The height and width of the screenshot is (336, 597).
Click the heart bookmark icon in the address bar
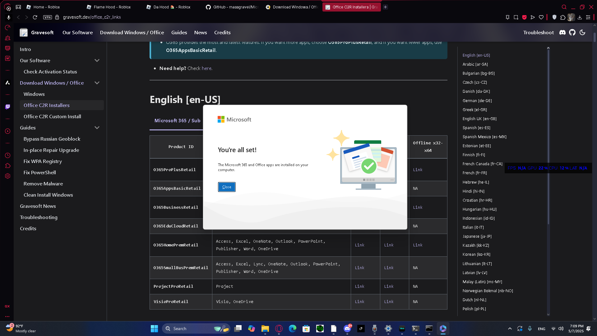pos(541,17)
